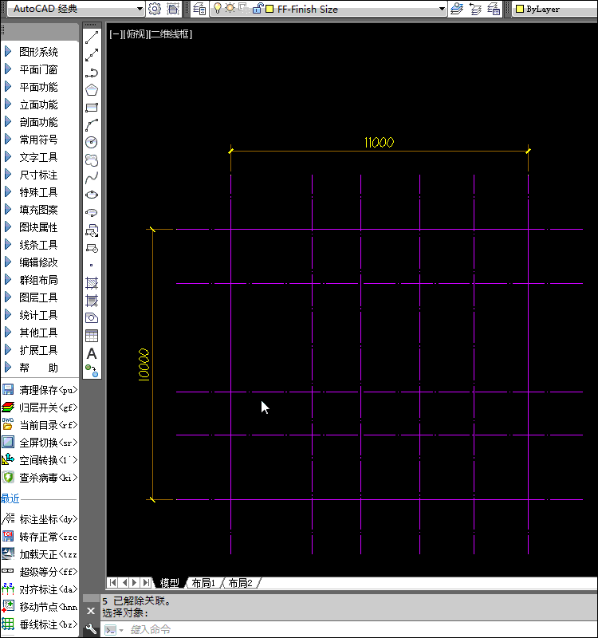Image resolution: width=598 pixels, height=638 pixels.
Task: Select the Construction line tool
Action: (x=92, y=55)
